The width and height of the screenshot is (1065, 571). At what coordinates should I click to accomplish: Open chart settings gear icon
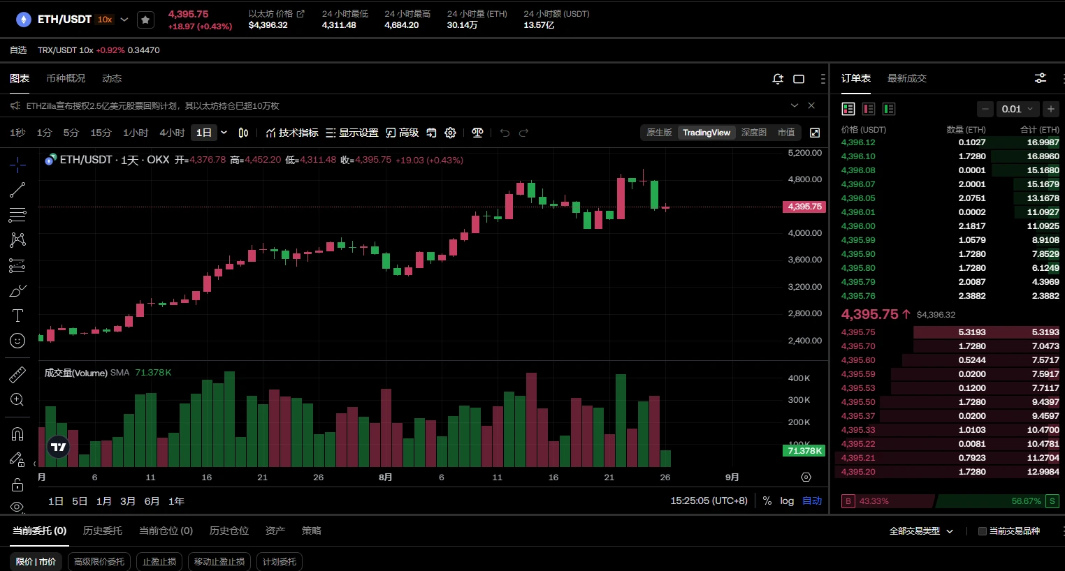click(451, 133)
